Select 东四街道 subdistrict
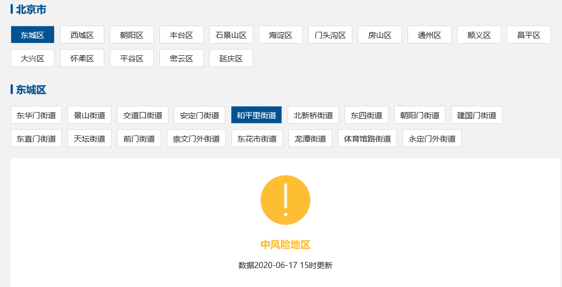This screenshot has height=287, width=562. [367, 115]
